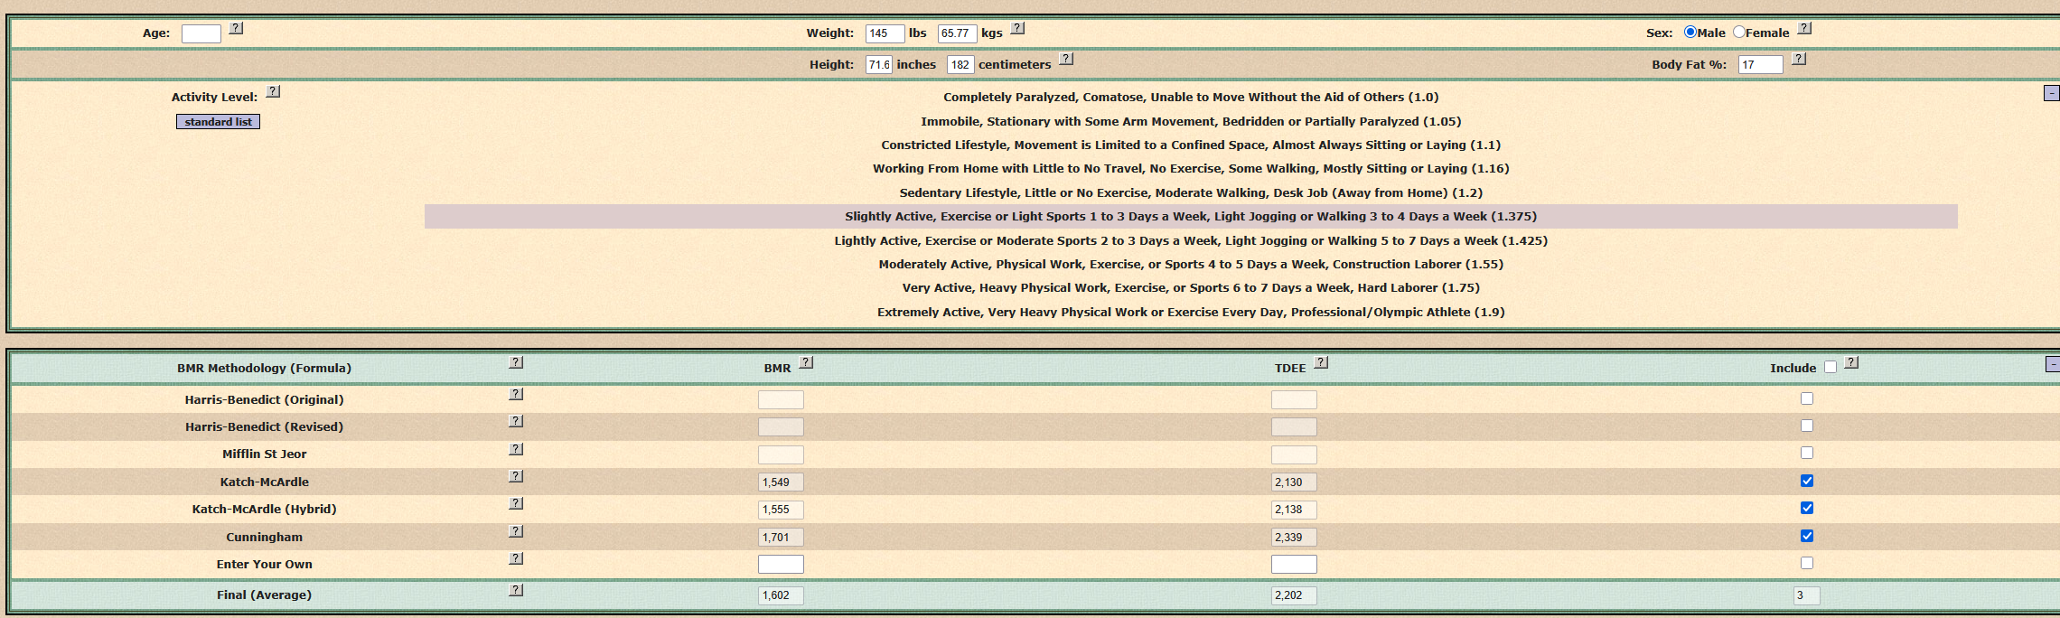The image size is (2060, 618).
Task: Click the Weight lbs input field
Action: tap(885, 33)
